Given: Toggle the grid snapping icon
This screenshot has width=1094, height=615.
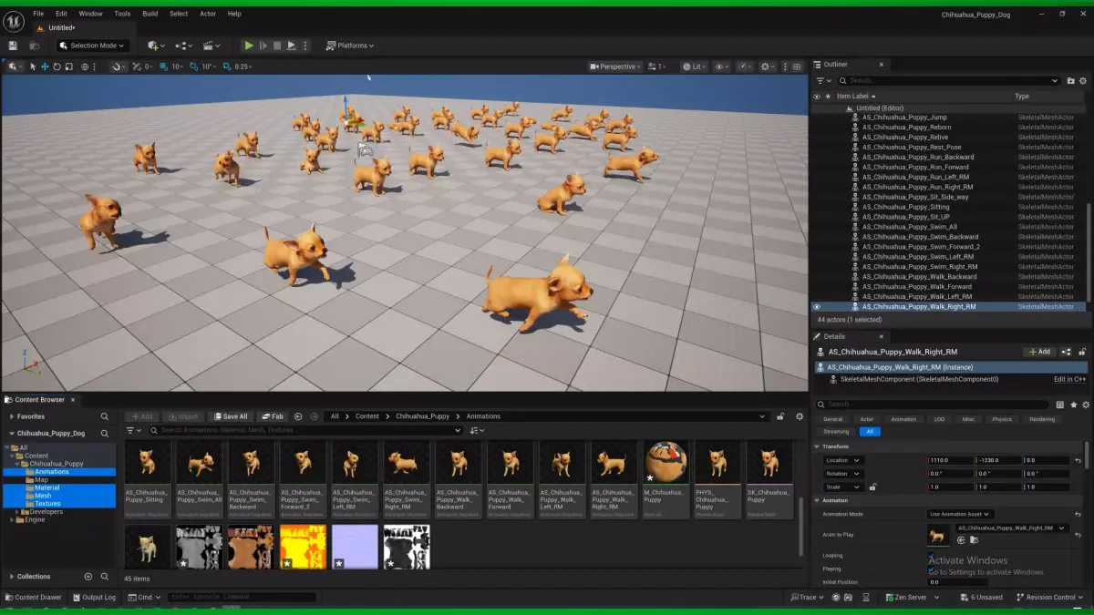Looking at the screenshot, I should click(x=166, y=67).
